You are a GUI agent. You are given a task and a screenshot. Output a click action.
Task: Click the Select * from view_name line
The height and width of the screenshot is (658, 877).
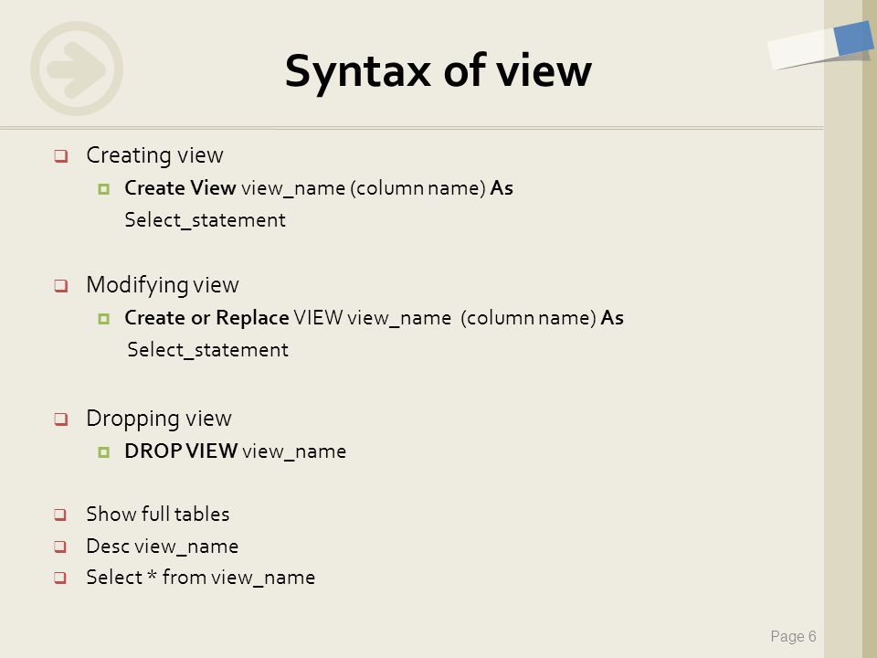click(x=201, y=577)
